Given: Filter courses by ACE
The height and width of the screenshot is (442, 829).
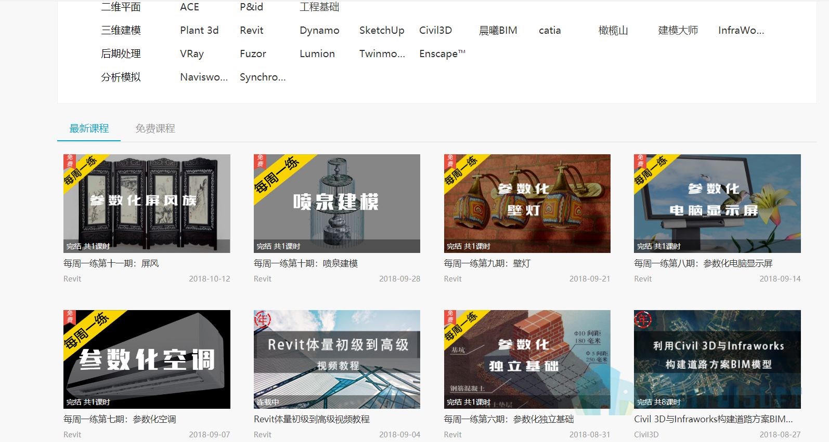Looking at the screenshot, I should [189, 7].
